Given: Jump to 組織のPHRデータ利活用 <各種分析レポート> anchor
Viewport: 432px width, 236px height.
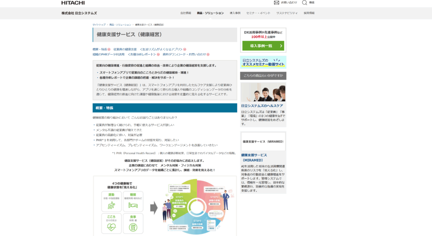Looking at the screenshot, I should click(126, 54).
